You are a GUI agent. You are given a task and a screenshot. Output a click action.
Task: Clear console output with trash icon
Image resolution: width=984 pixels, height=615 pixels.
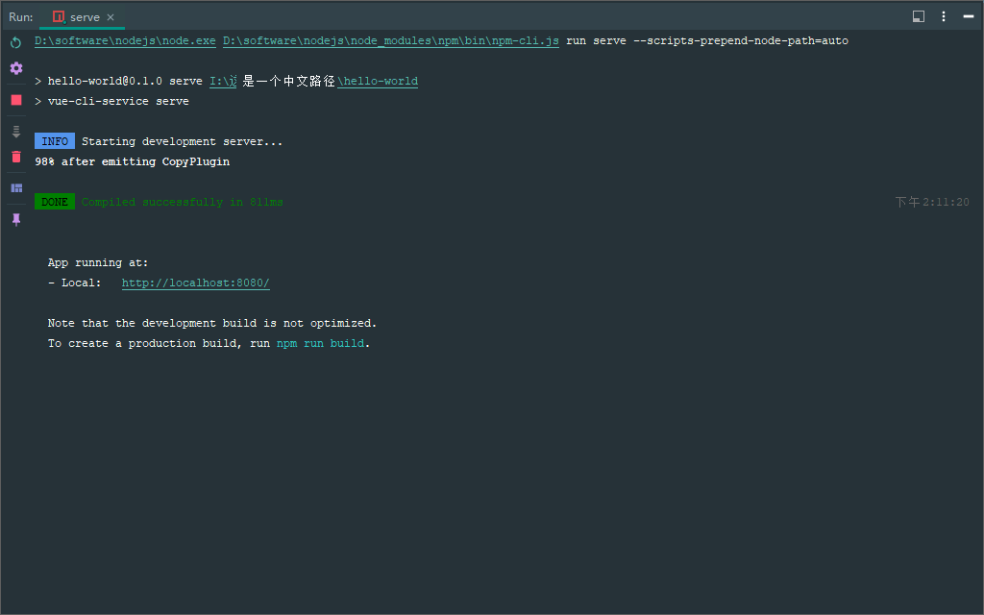[x=16, y=157]
